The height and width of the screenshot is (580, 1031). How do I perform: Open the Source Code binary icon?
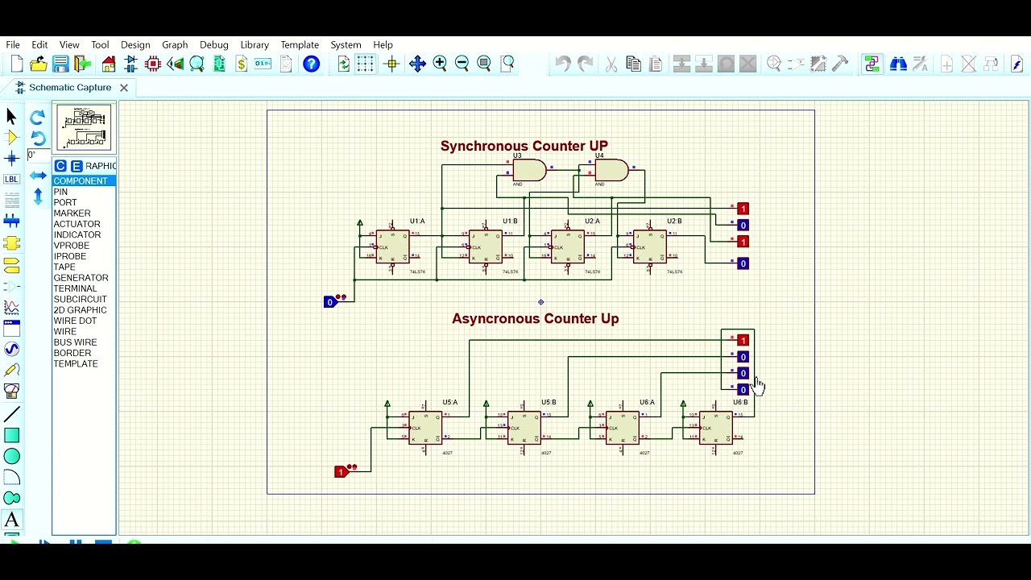(263, 64)
